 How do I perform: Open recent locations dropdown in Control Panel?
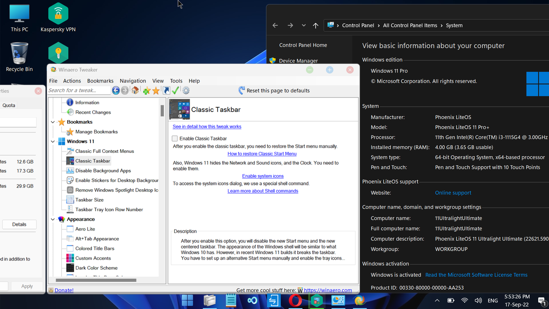tap(304, 25)
